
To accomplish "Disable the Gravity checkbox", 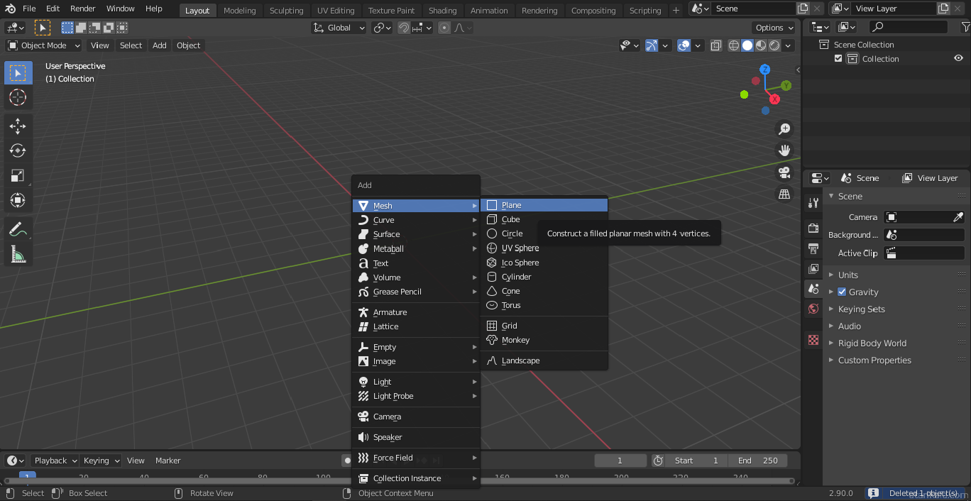I will (842, 292).
